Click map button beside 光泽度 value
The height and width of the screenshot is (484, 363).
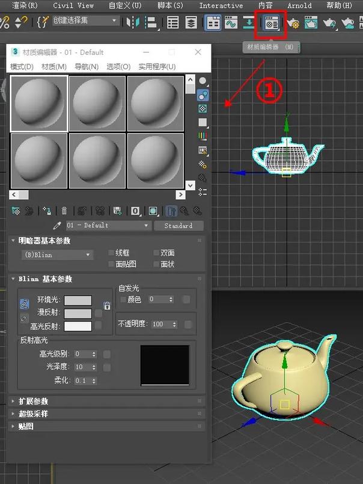[x=106, y=367]
